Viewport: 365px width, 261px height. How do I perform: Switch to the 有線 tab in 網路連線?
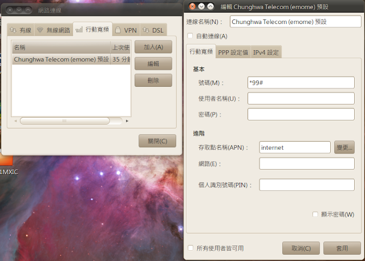[21, 30]
